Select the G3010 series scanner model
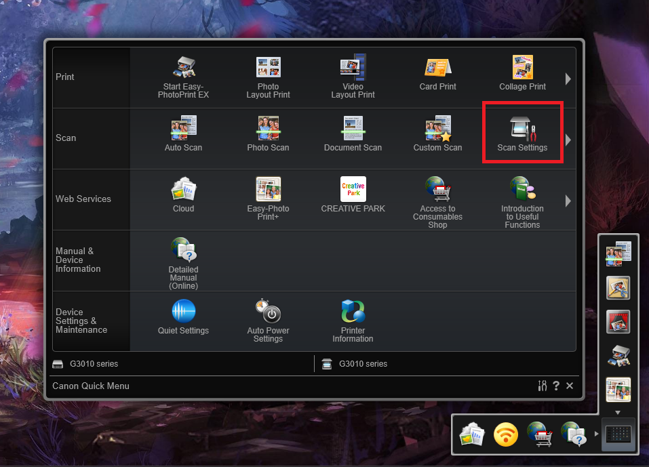The image size is (649, 467). tap(355, 364)
